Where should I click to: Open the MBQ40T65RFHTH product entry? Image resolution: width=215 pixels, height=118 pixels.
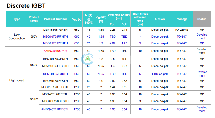pyautogui.click(x=55, y=36)
